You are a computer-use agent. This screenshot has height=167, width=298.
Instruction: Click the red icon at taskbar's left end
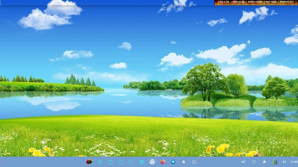coord(5,162)
